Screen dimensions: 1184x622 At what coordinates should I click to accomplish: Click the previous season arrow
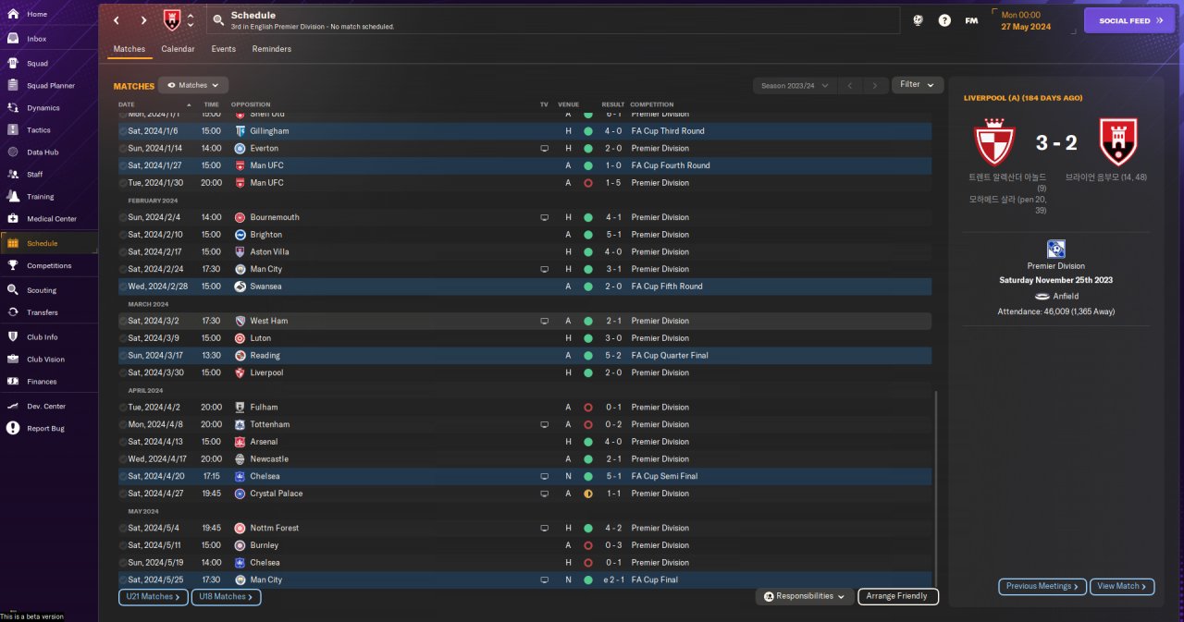tap(850, 85)
